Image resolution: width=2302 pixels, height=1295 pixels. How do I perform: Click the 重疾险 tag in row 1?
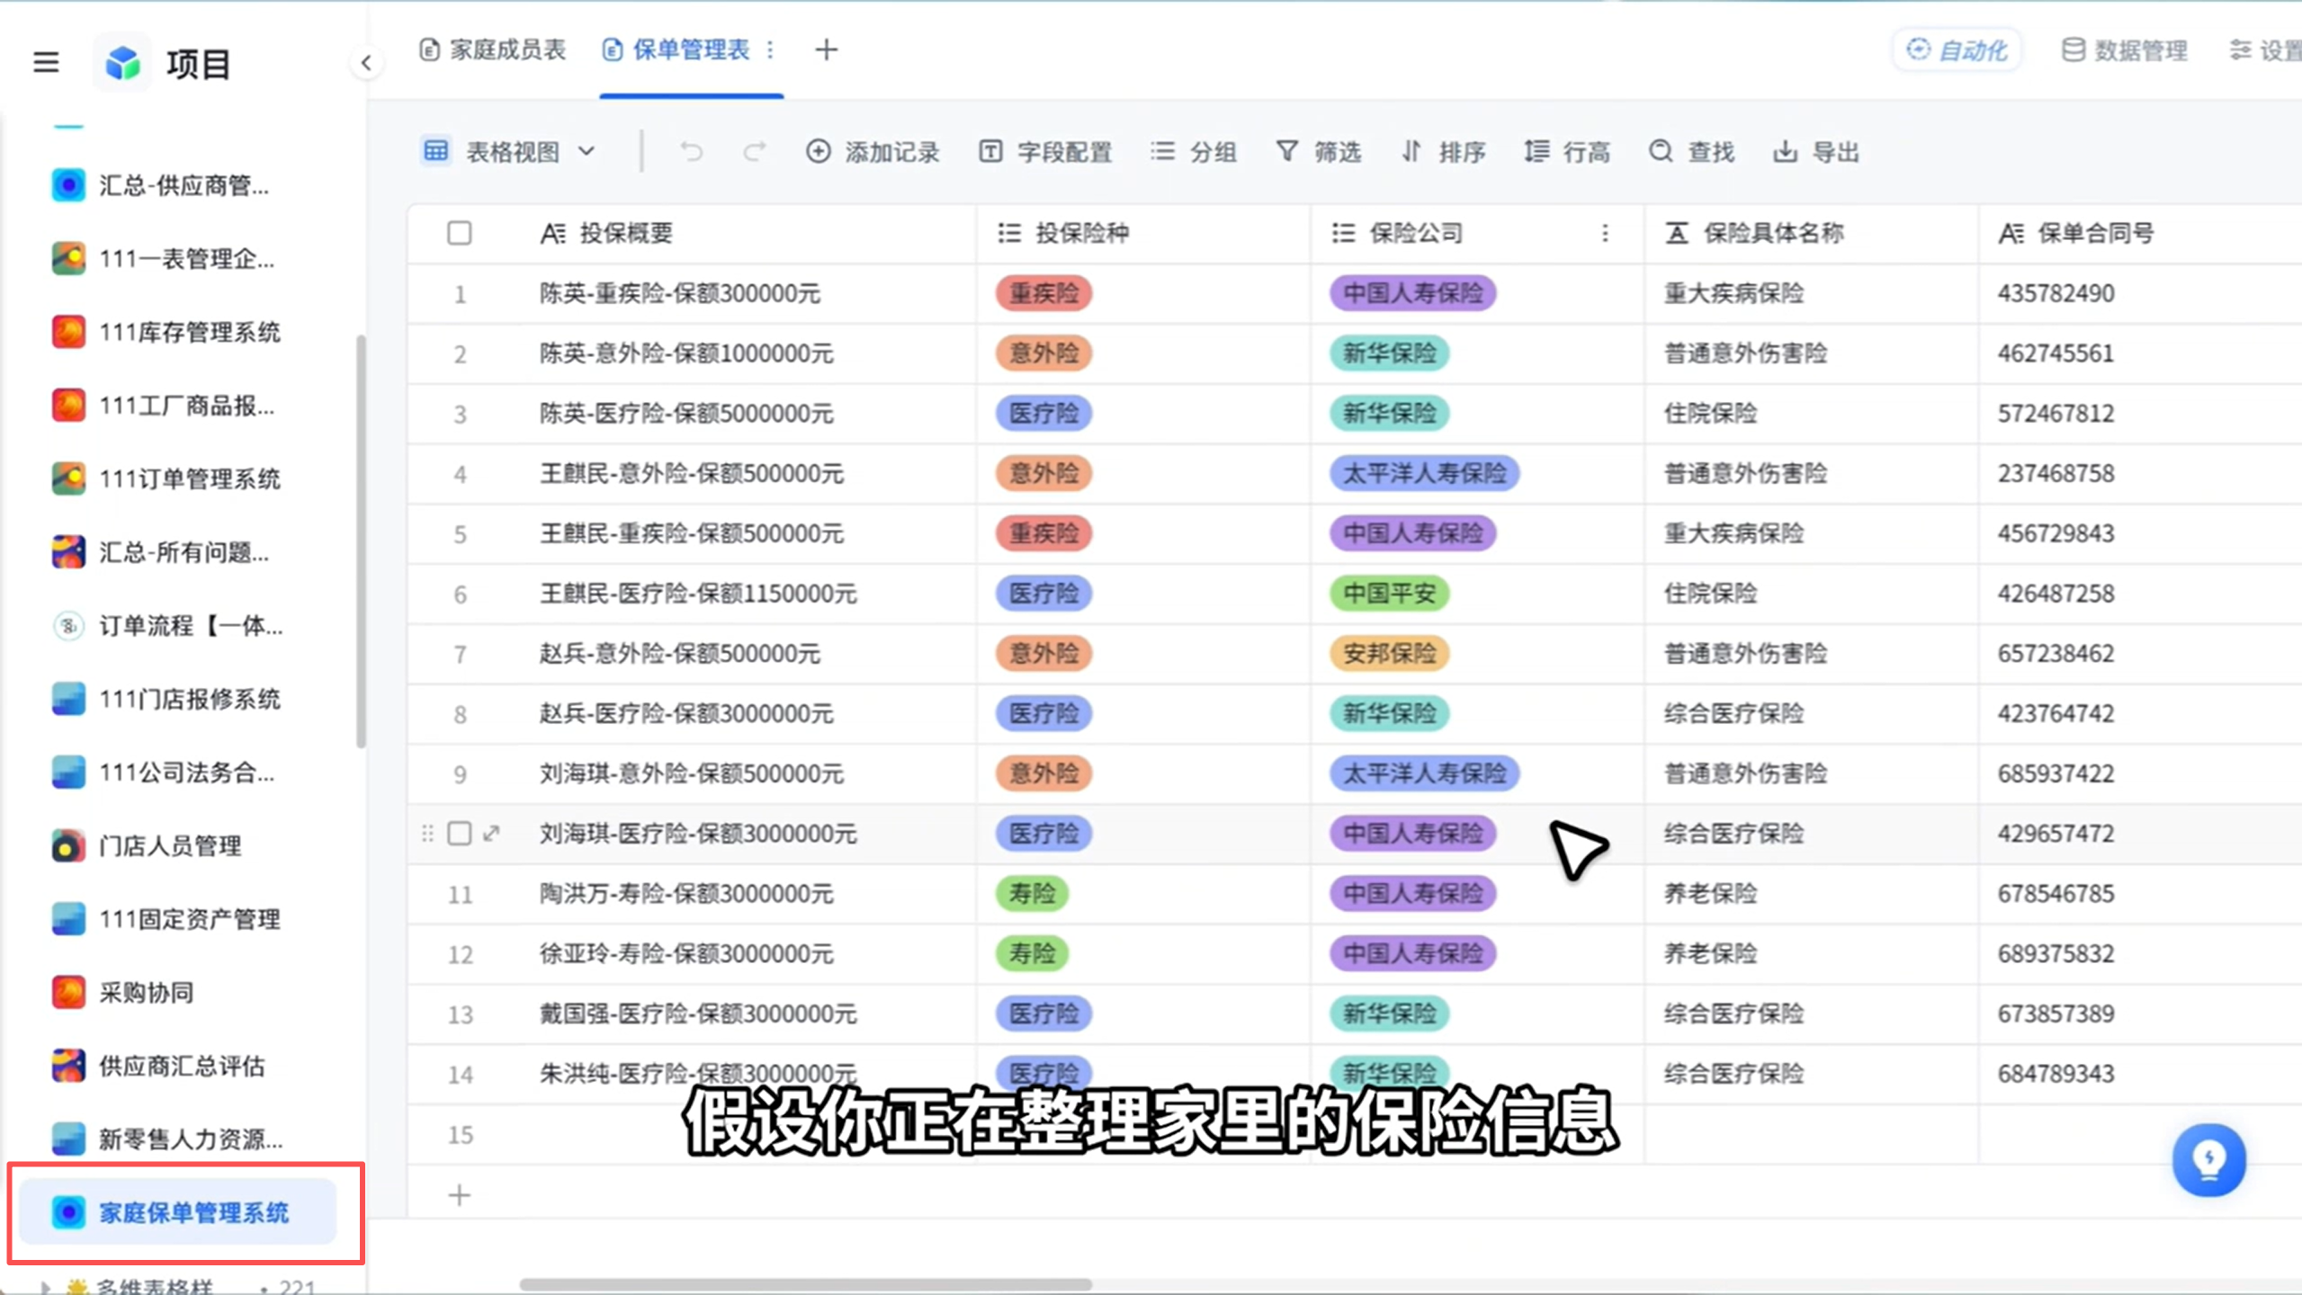(1044, 293)
